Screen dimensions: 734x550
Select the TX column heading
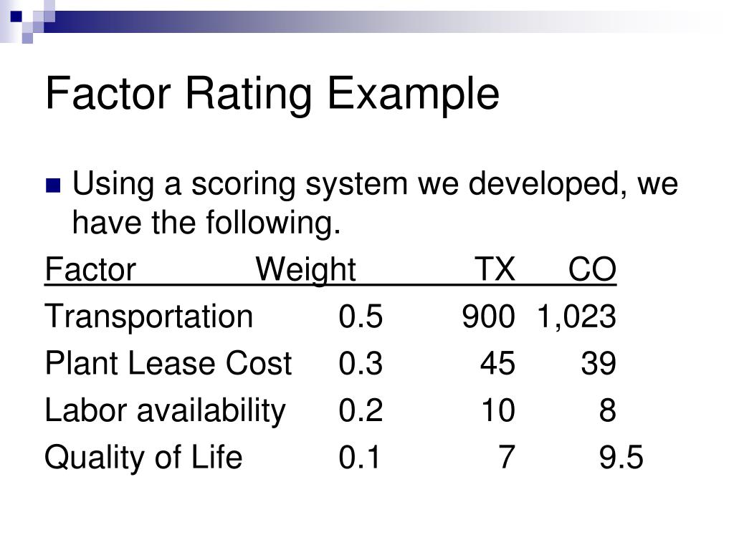pos(495,270)
